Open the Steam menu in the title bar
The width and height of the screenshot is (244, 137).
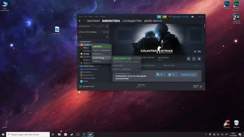pos(80,16)
